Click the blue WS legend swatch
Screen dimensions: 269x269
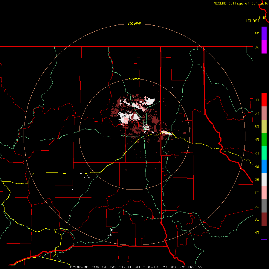pyautogui.click(x=264, y=166)
